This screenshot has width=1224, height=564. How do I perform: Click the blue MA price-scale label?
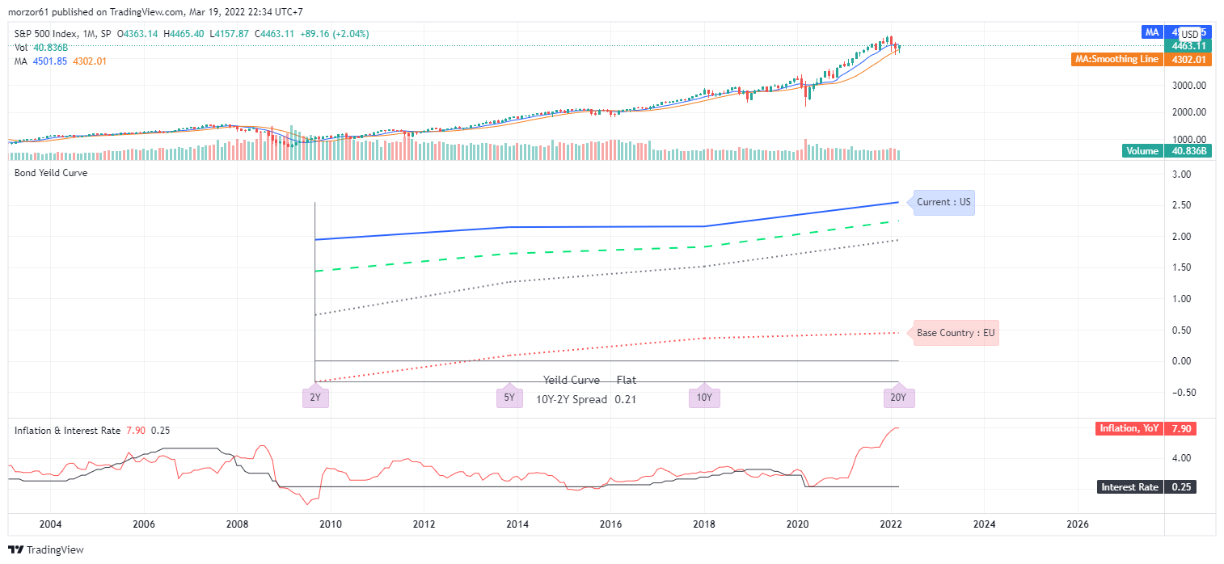click(1152, 32)
